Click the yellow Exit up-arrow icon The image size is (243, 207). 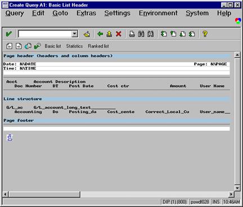click(x=109, y=34)
